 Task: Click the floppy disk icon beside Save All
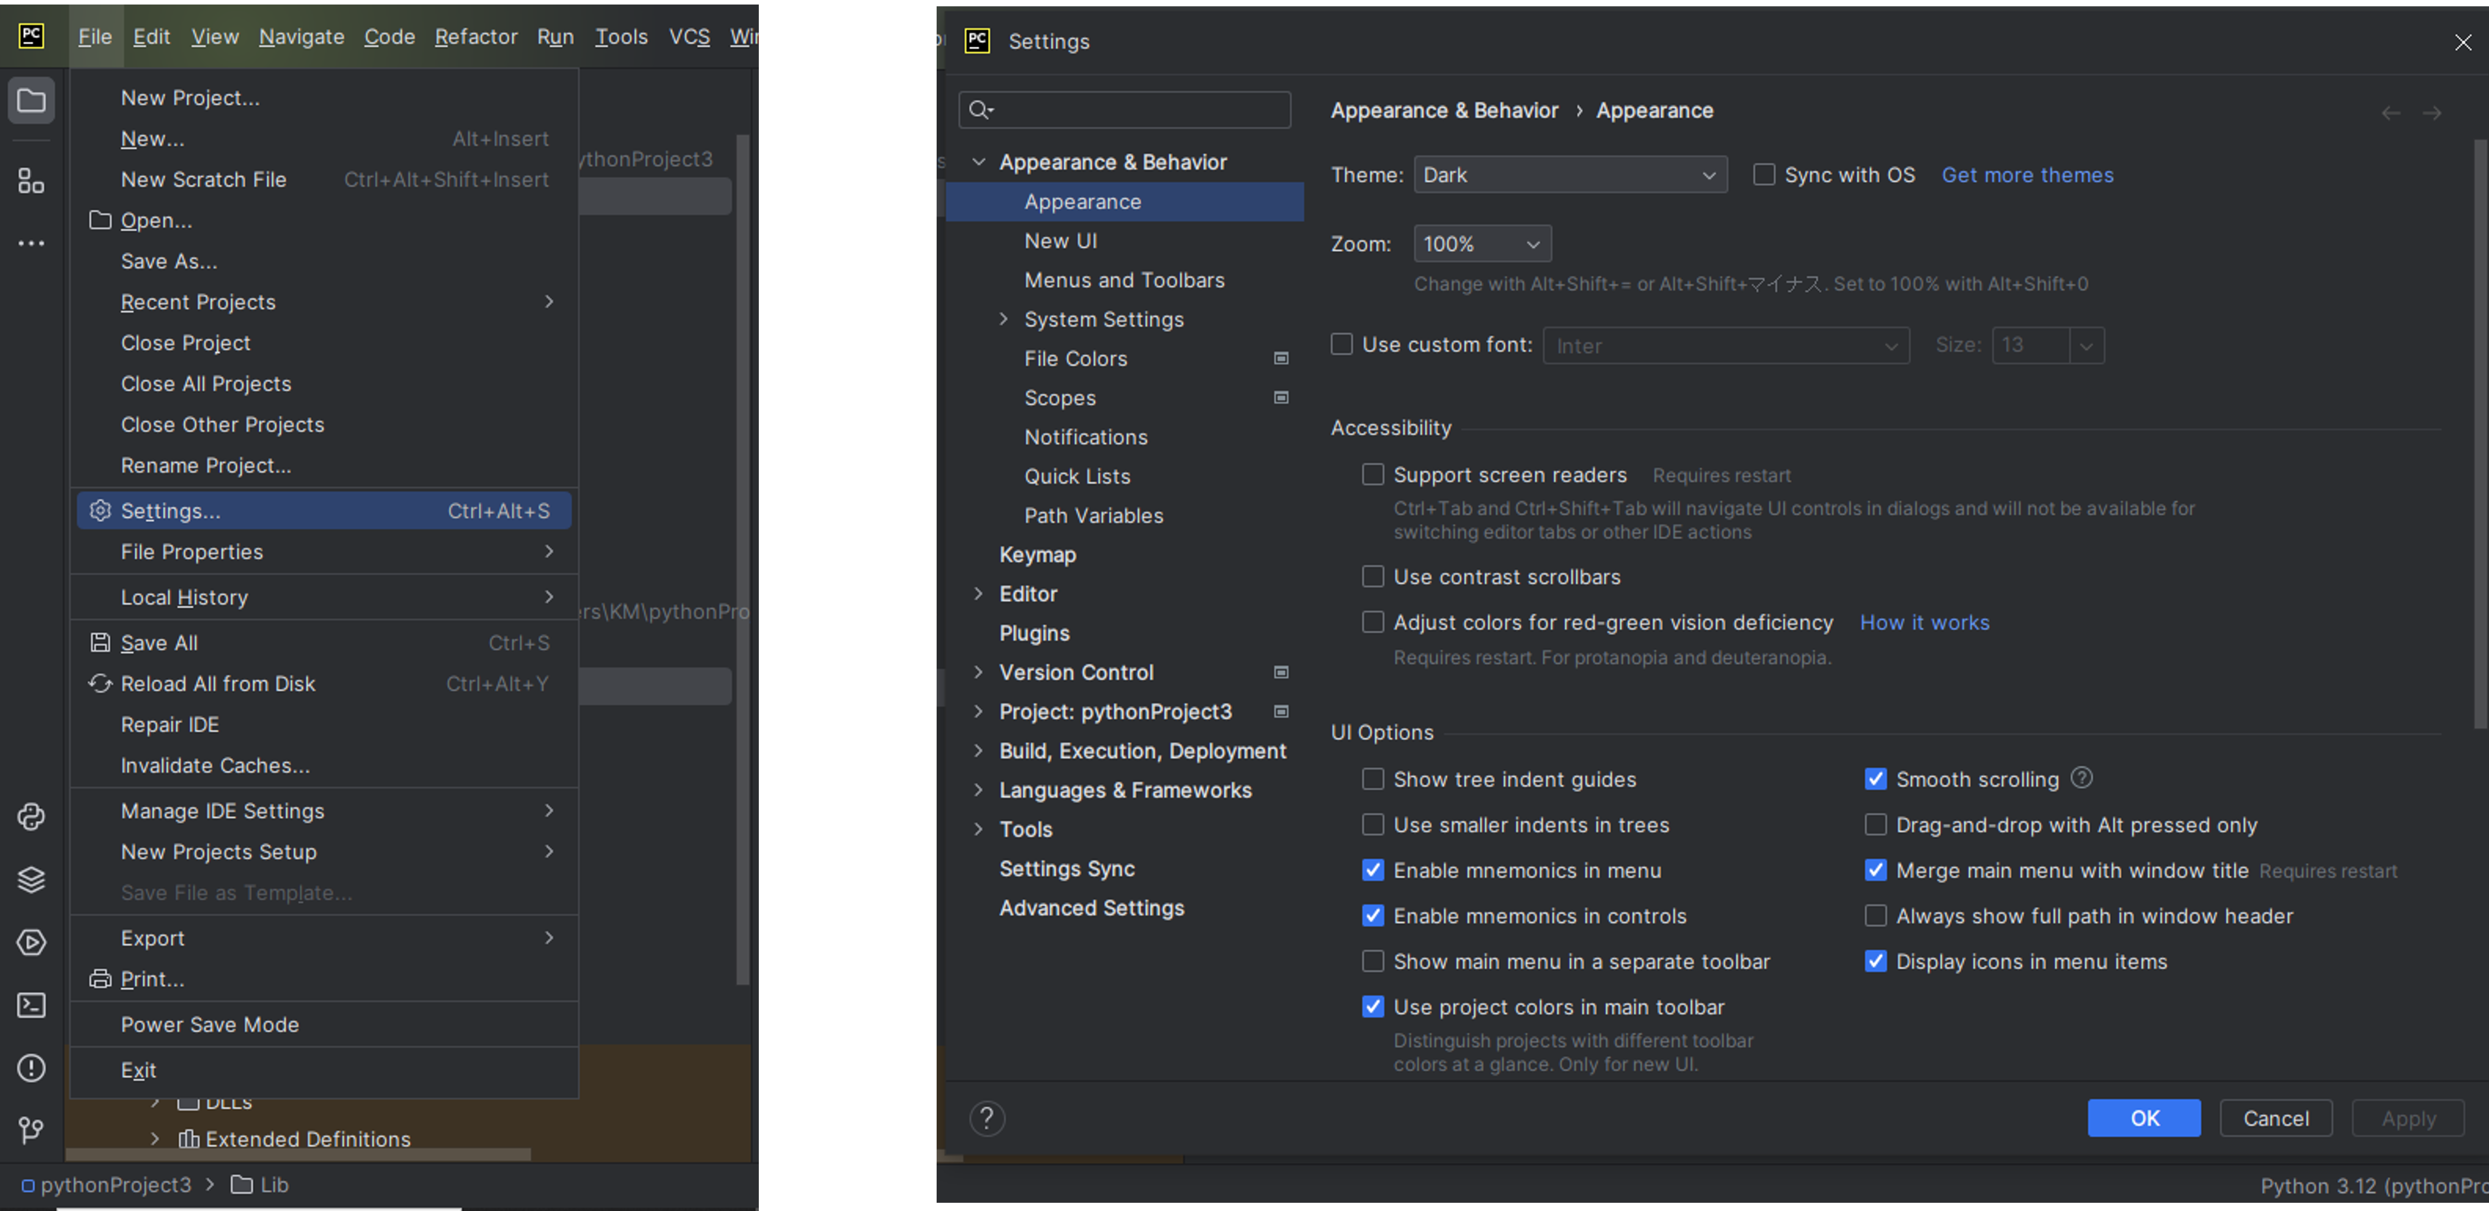[101, 642]
